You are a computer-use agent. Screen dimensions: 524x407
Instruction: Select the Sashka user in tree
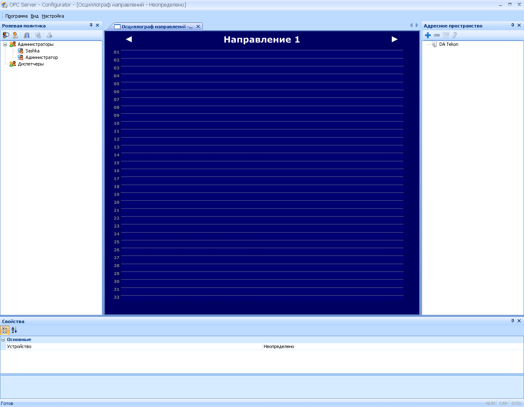tap(32, 51)
